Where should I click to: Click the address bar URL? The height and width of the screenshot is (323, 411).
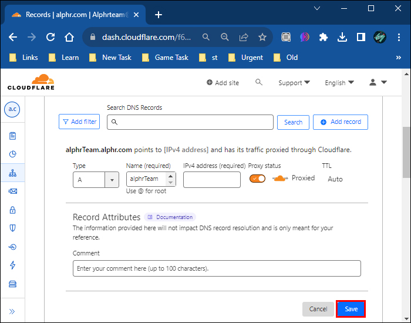pyautogui.click(x=146, y=37)
